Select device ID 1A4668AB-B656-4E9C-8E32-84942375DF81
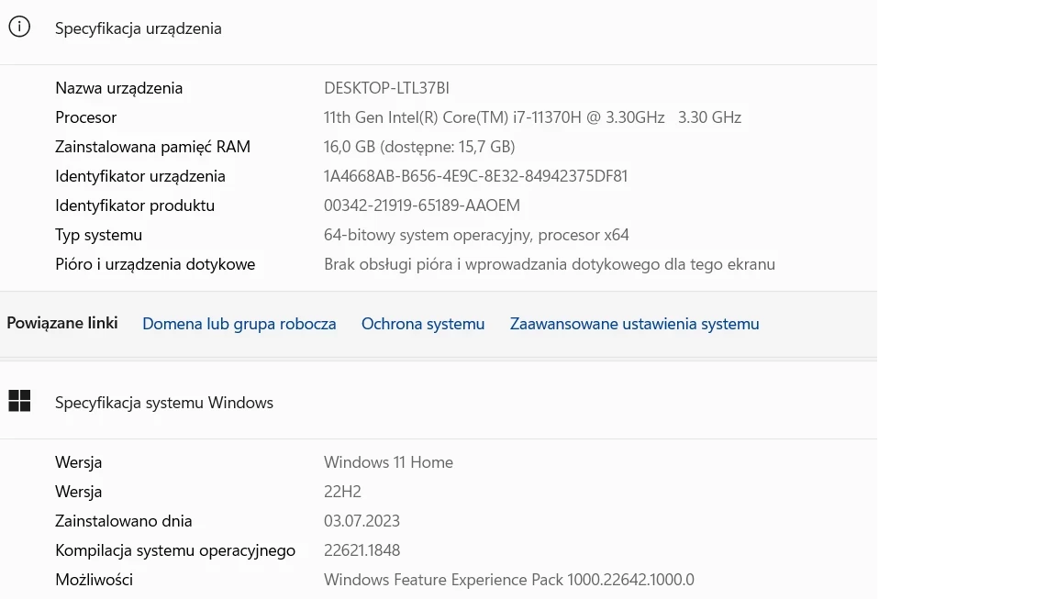Viewport: 1057px width, 599px height. (x=475, y=176)
